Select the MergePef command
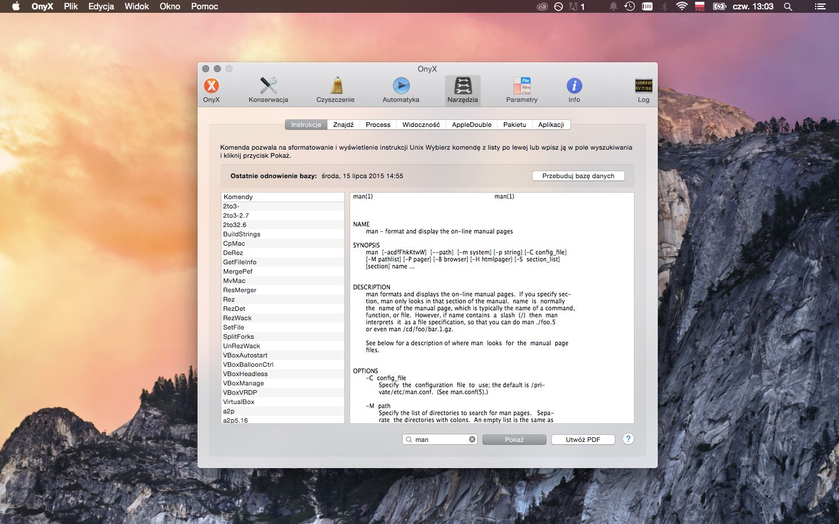 tap(283, 271)
